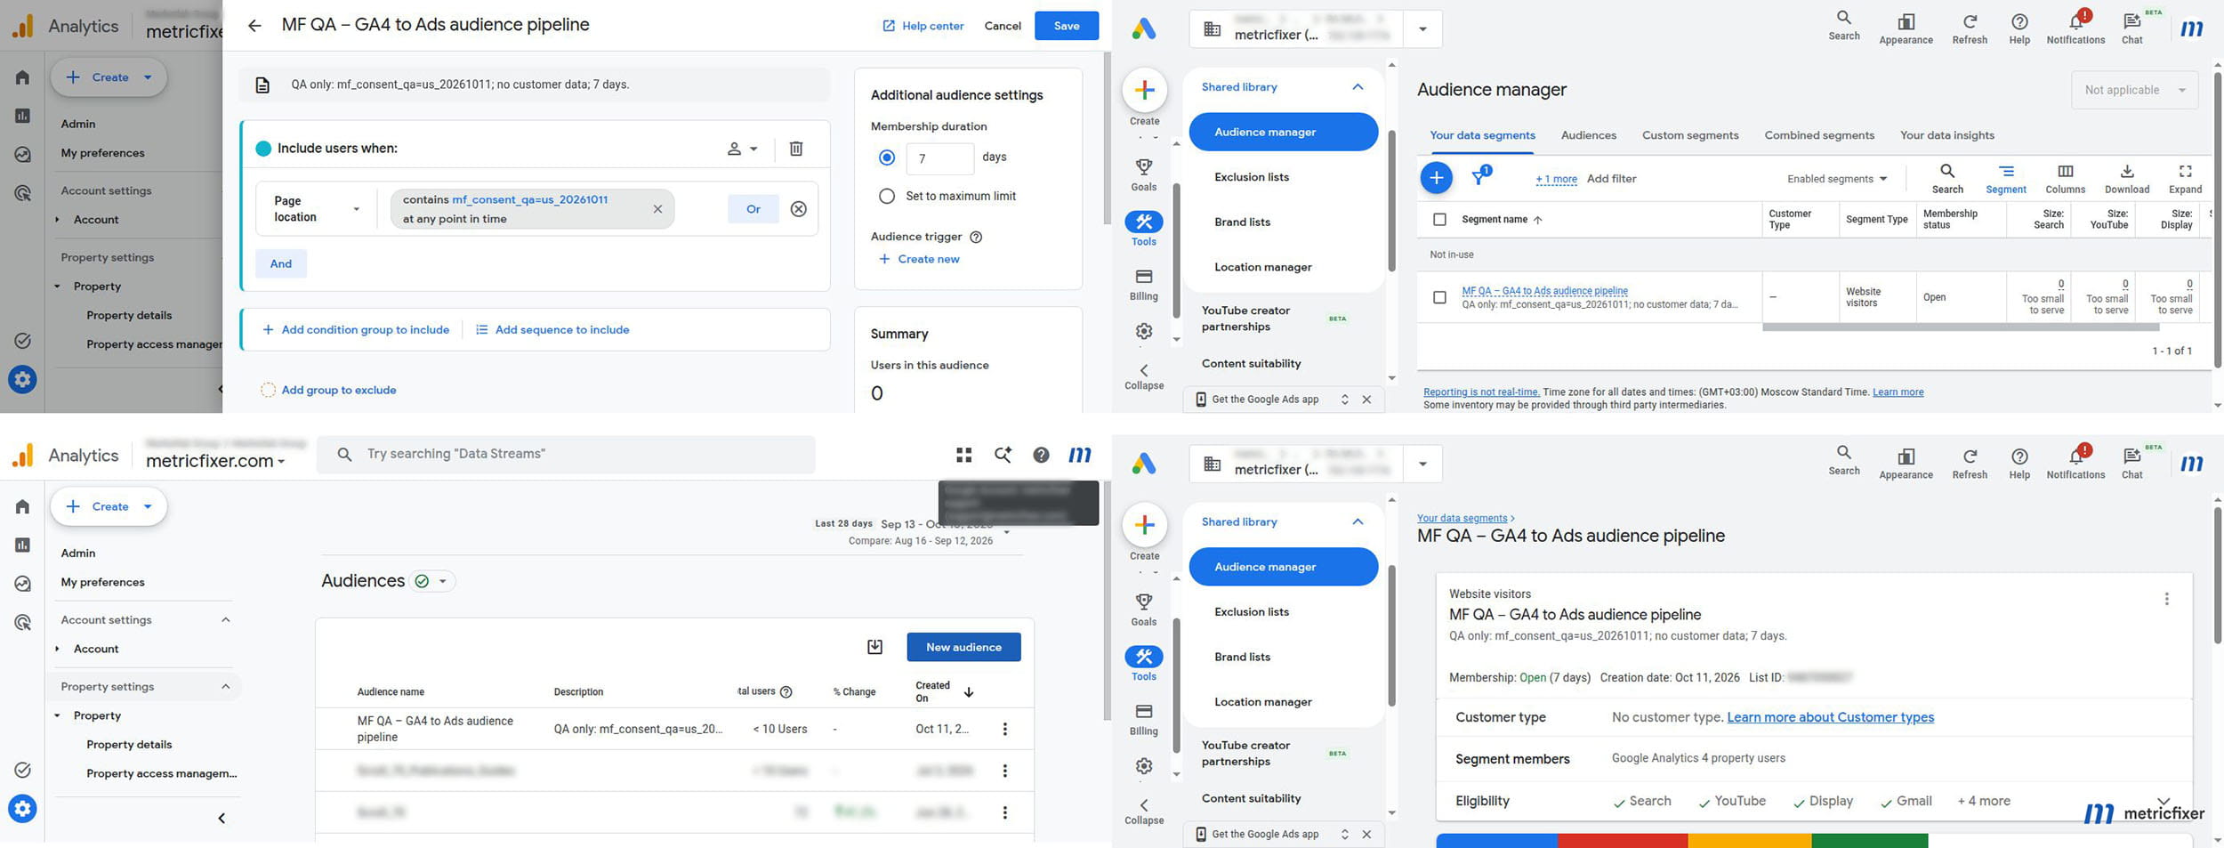Open the Create button dropdown arrow in the GA4 Audiences list page
The height and width of the screenshot is (848, 2224).
(148, 506)
